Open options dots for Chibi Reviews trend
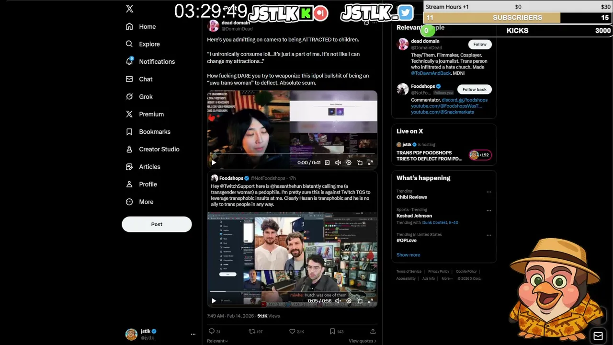Viewport: 613px width, 345px height. click(488, 192)
